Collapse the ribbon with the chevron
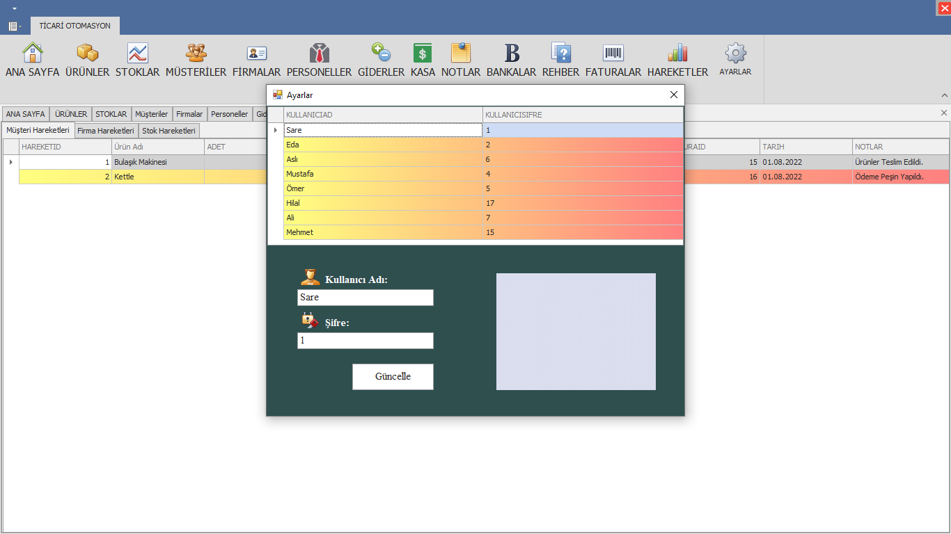The height and width of the screenshot is (534, 951). coord(944,95)
